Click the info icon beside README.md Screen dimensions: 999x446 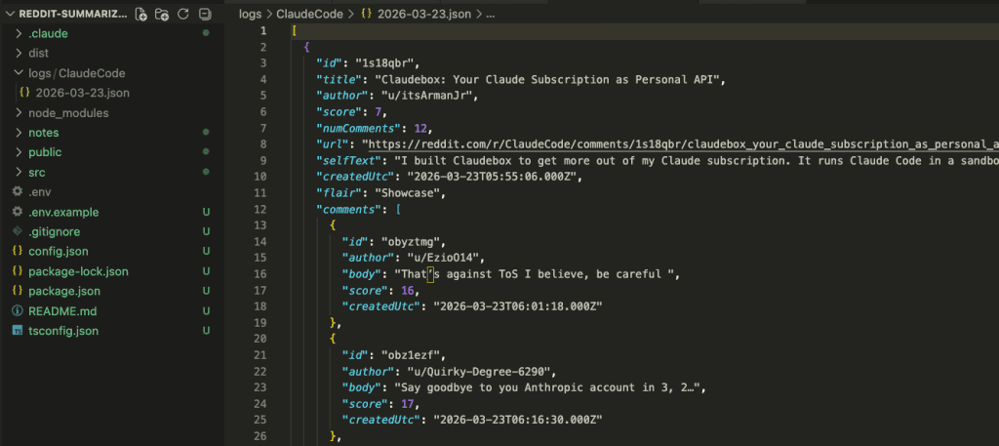tap(18, 311)
